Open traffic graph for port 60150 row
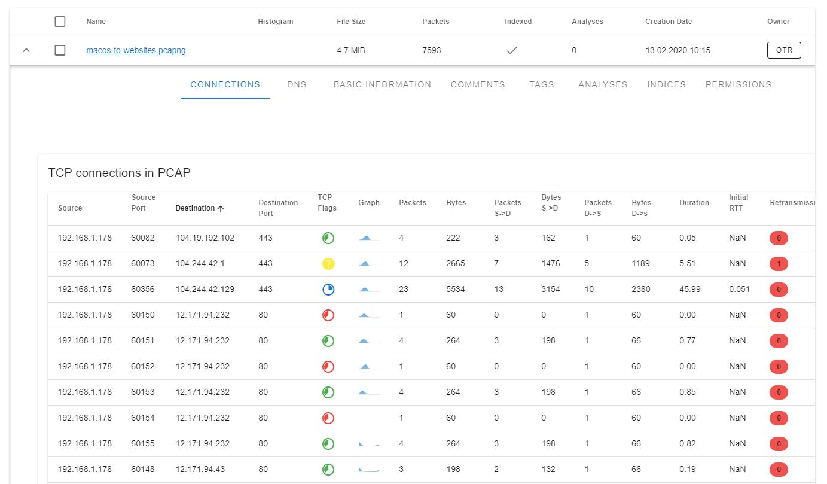The image size is (827, 484). point(369,315)
